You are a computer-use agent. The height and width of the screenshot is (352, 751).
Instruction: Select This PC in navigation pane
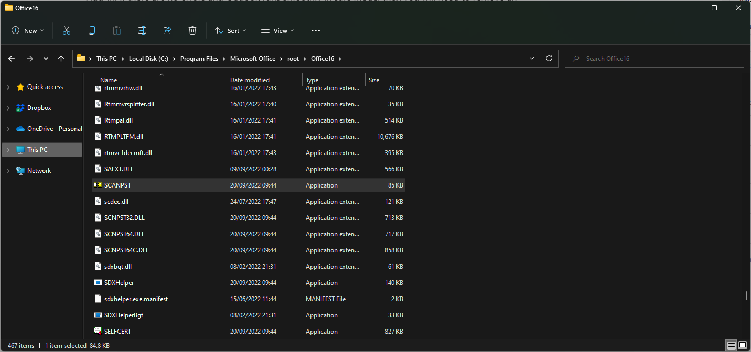pos(42,150)
